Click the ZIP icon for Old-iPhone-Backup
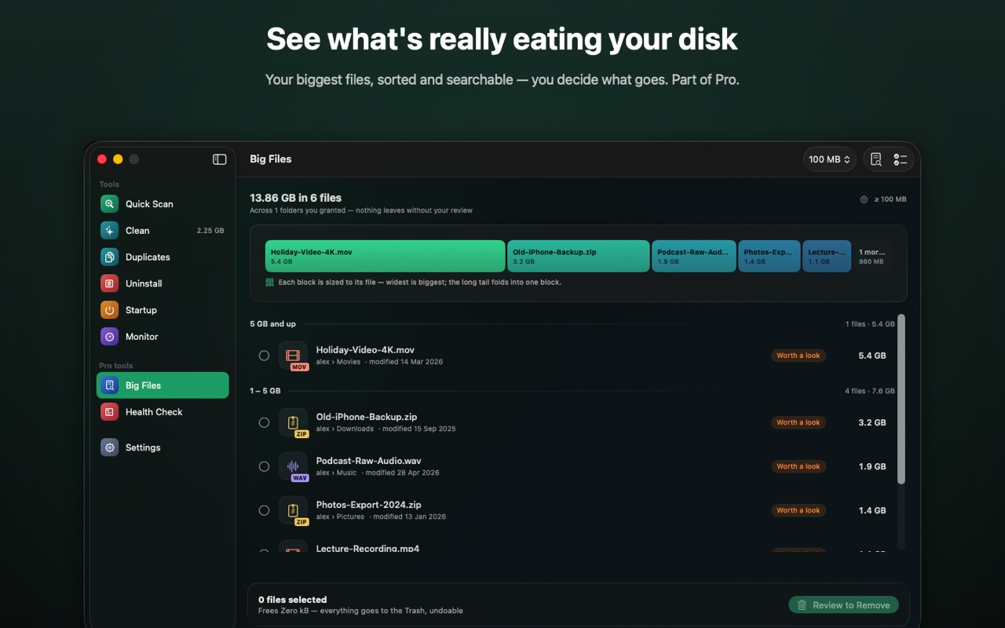 [293, 422]
